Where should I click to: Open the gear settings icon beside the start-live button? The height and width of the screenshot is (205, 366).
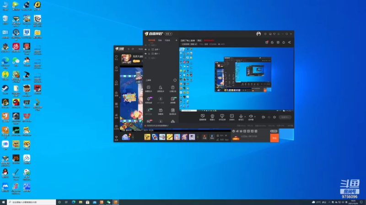pyautogui.click(x=274, y=117)
